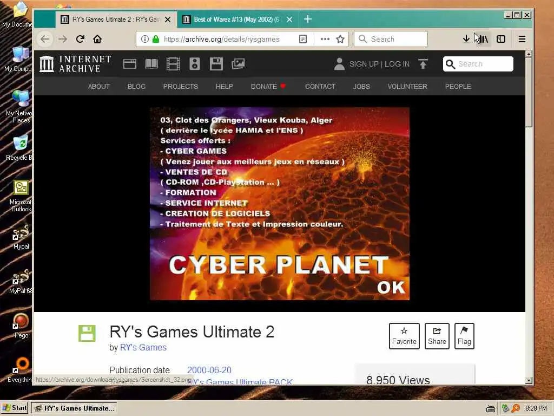Screen dimensions: 554x416
Task: Open the browser home page
Action: 97,39
